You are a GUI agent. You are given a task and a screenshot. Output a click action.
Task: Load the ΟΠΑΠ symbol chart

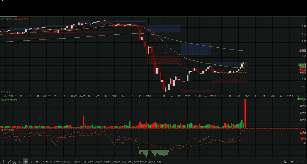(49, 162)
